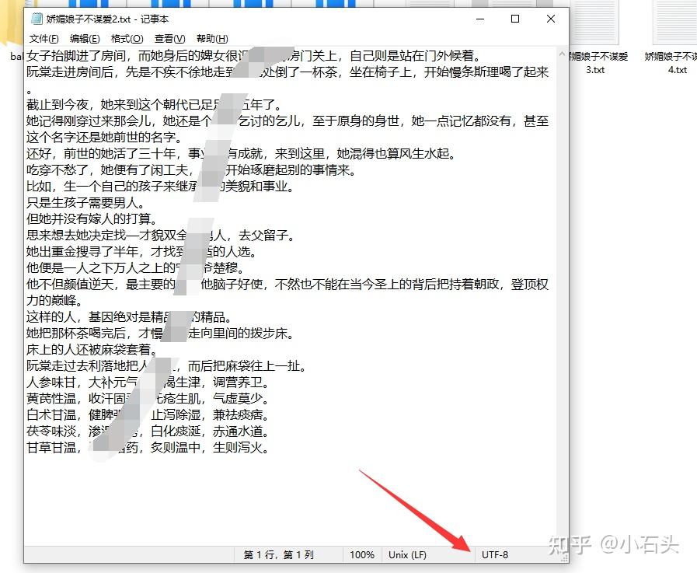Image resolution: width=697 pixels, height=573 pixels.
Task: Click the Notepad icon in title bar
Action: (37, 19)
